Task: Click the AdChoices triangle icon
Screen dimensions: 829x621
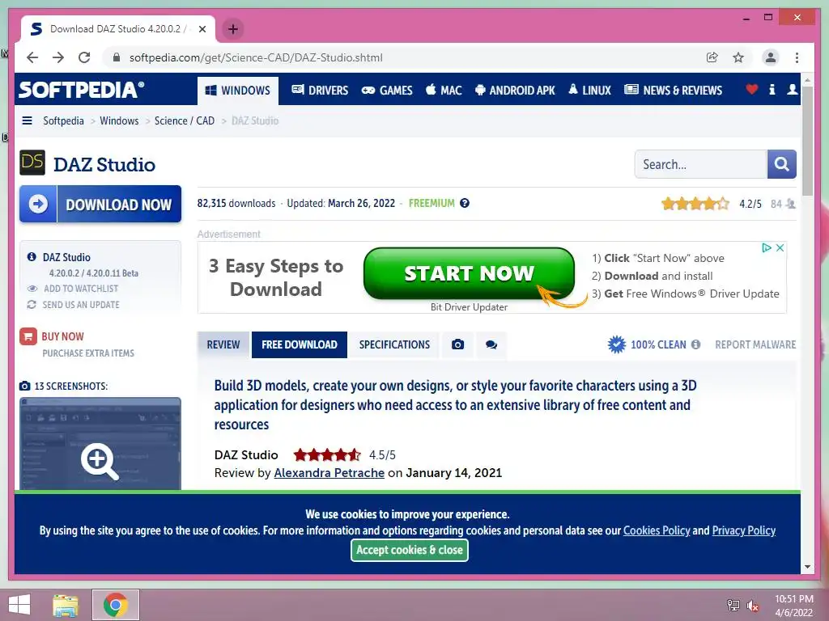Action: pyautogui.click(x=766, y=247)
